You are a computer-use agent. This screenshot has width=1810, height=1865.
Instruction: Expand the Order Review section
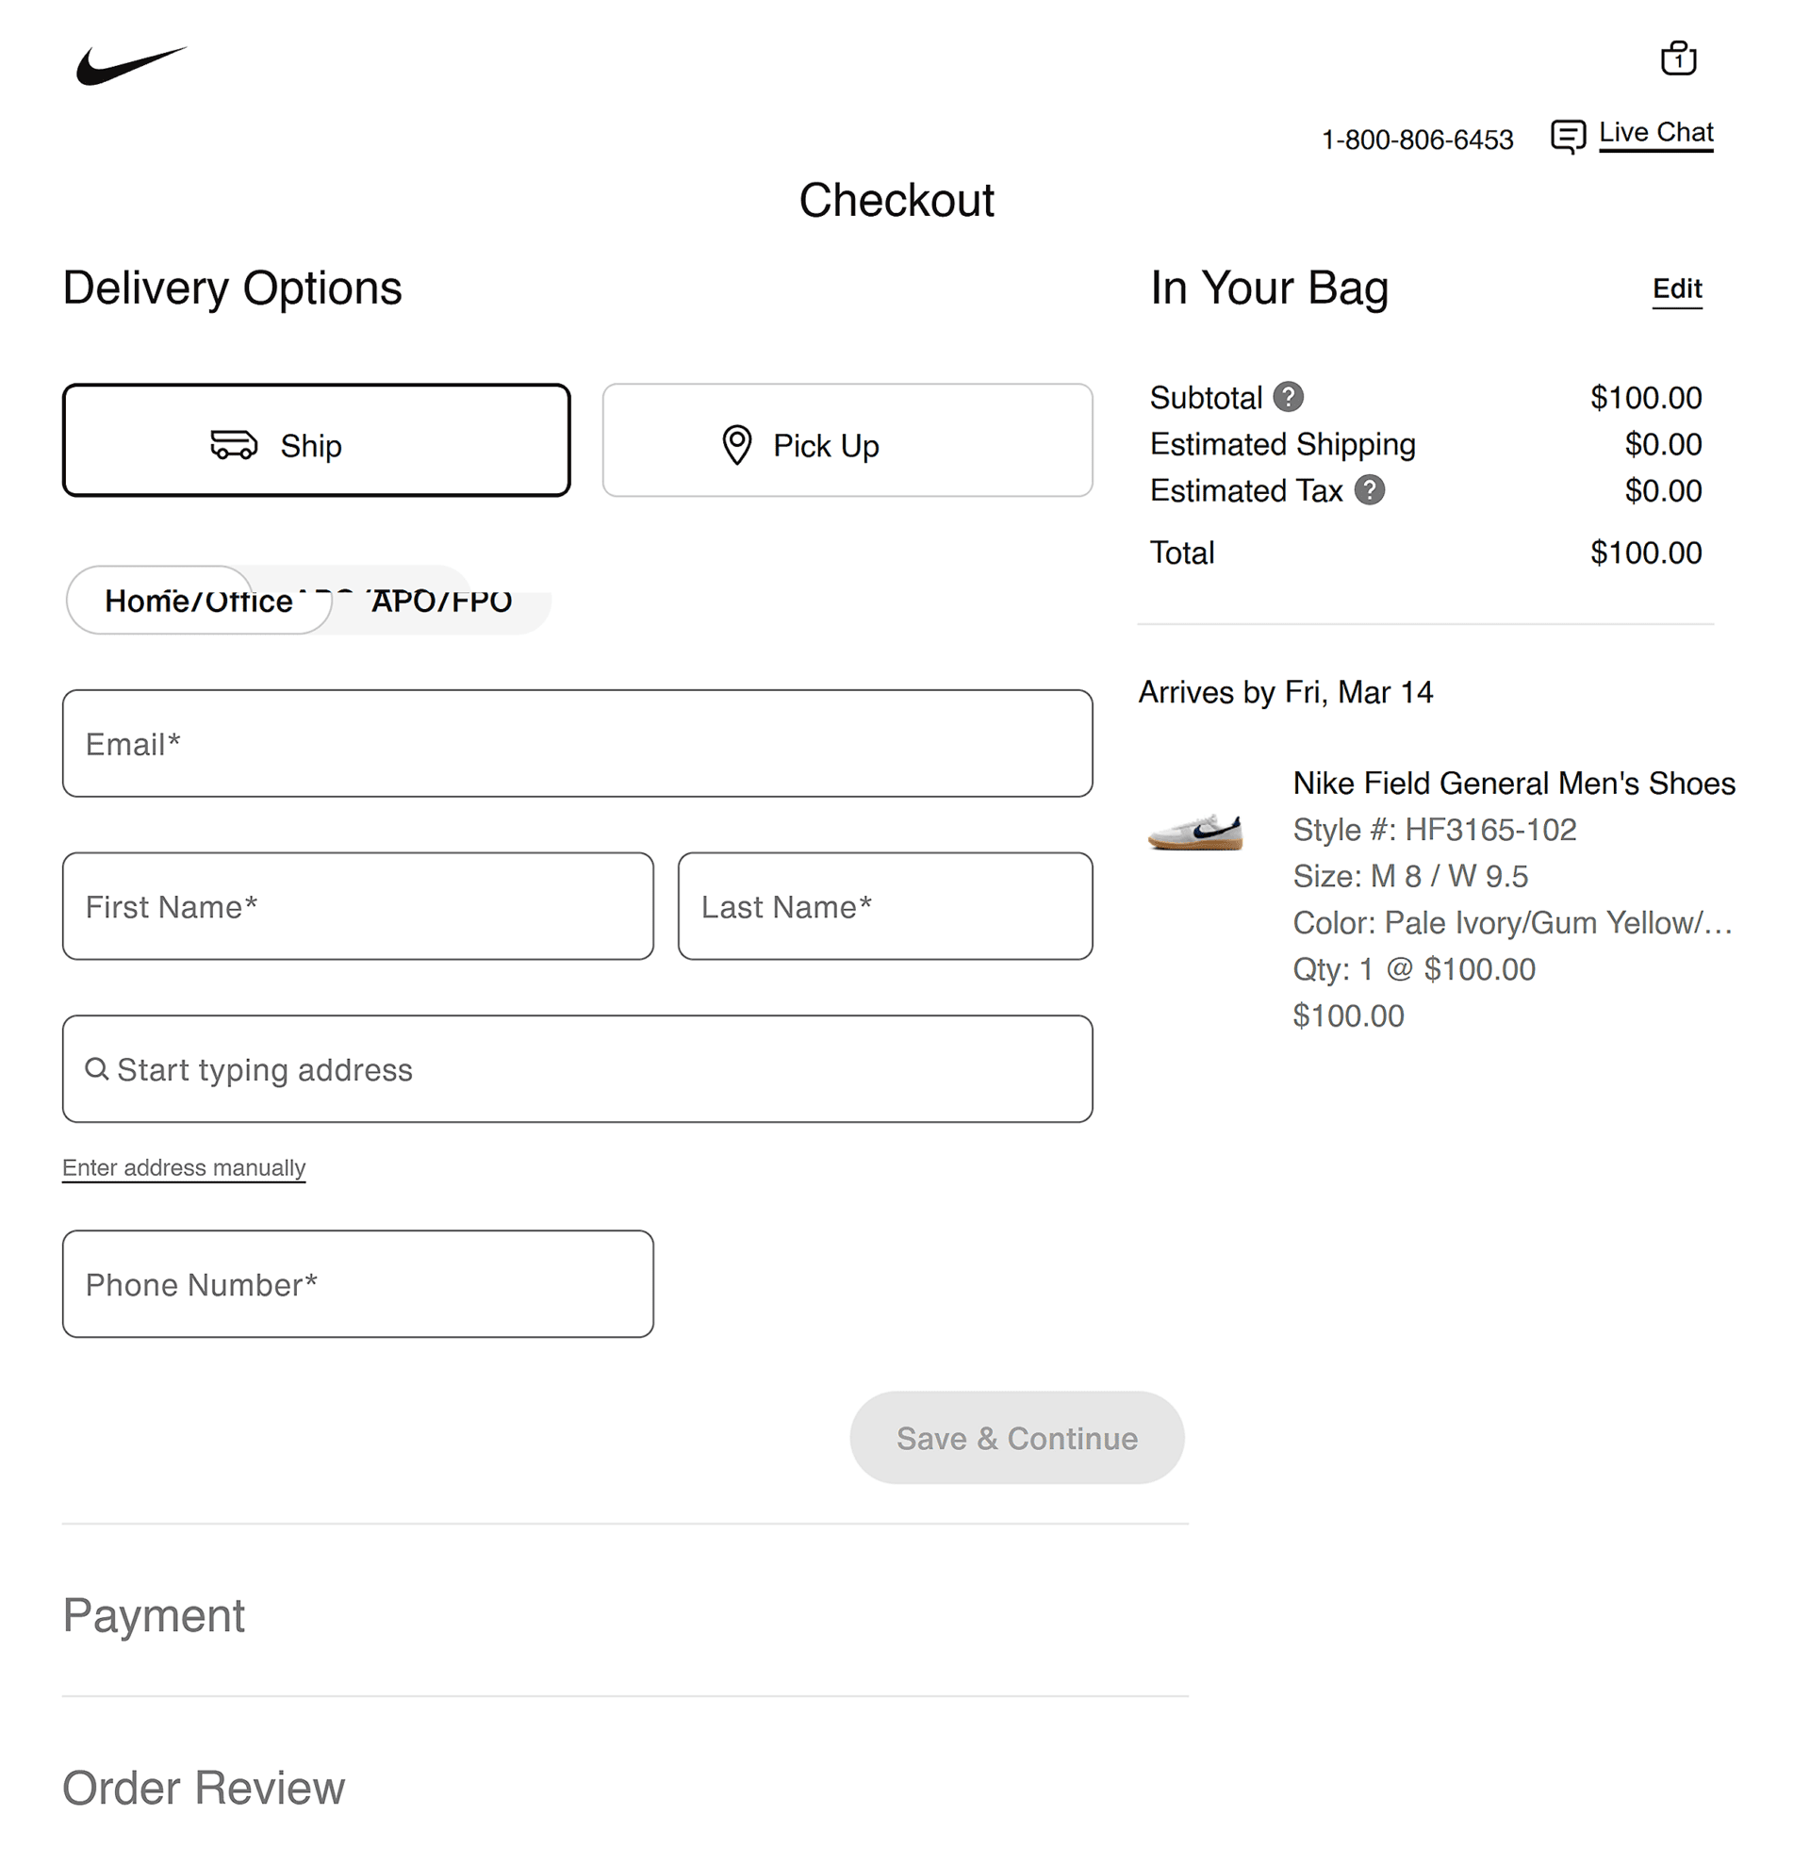(204, 1787)
